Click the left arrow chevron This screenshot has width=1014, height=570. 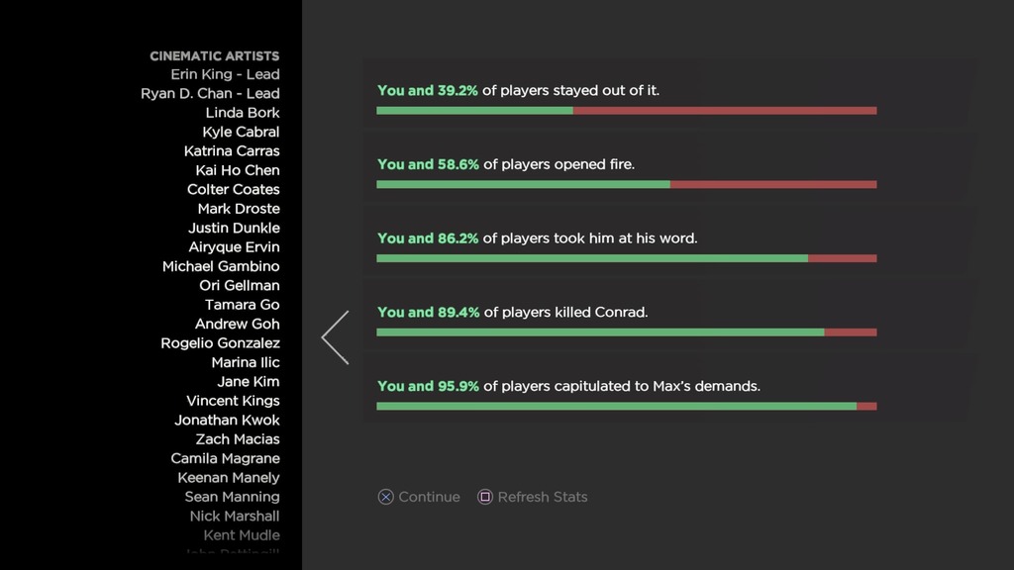point(335,337)
